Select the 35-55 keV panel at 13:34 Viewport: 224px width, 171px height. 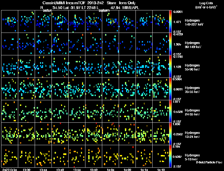tap(10, 89)
